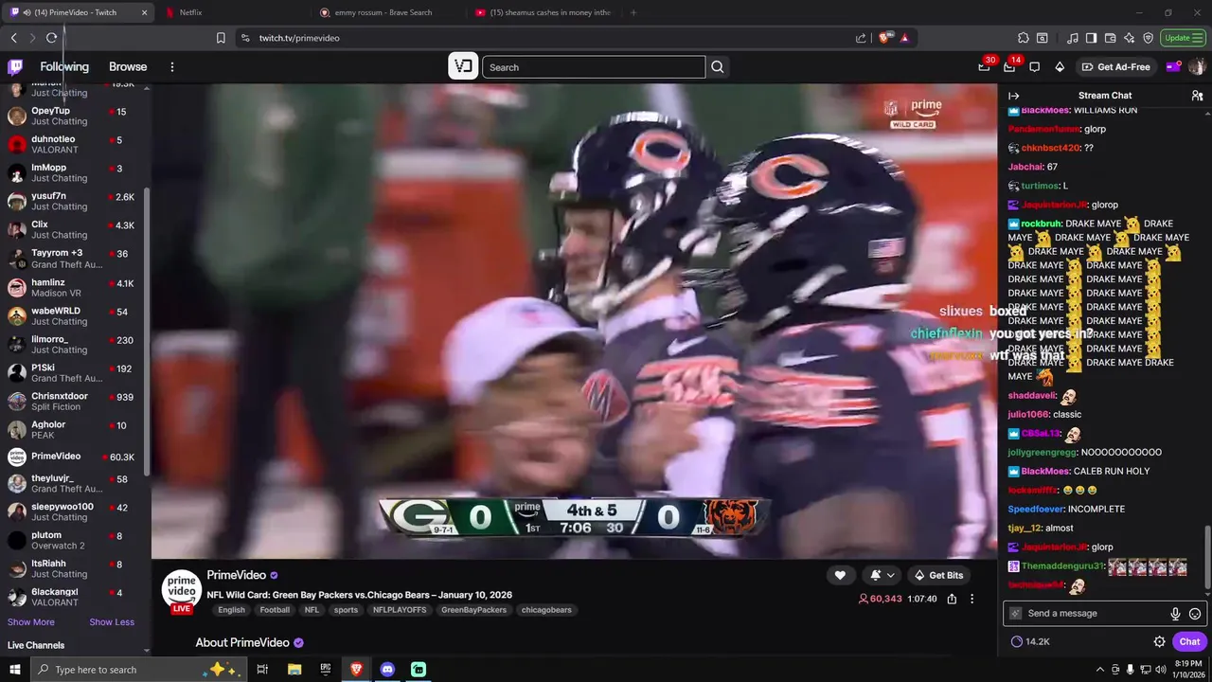Open hamlinz Madison VR channel
The image size is (1212, 682).
pyautogui.click(x=76, y=288)
